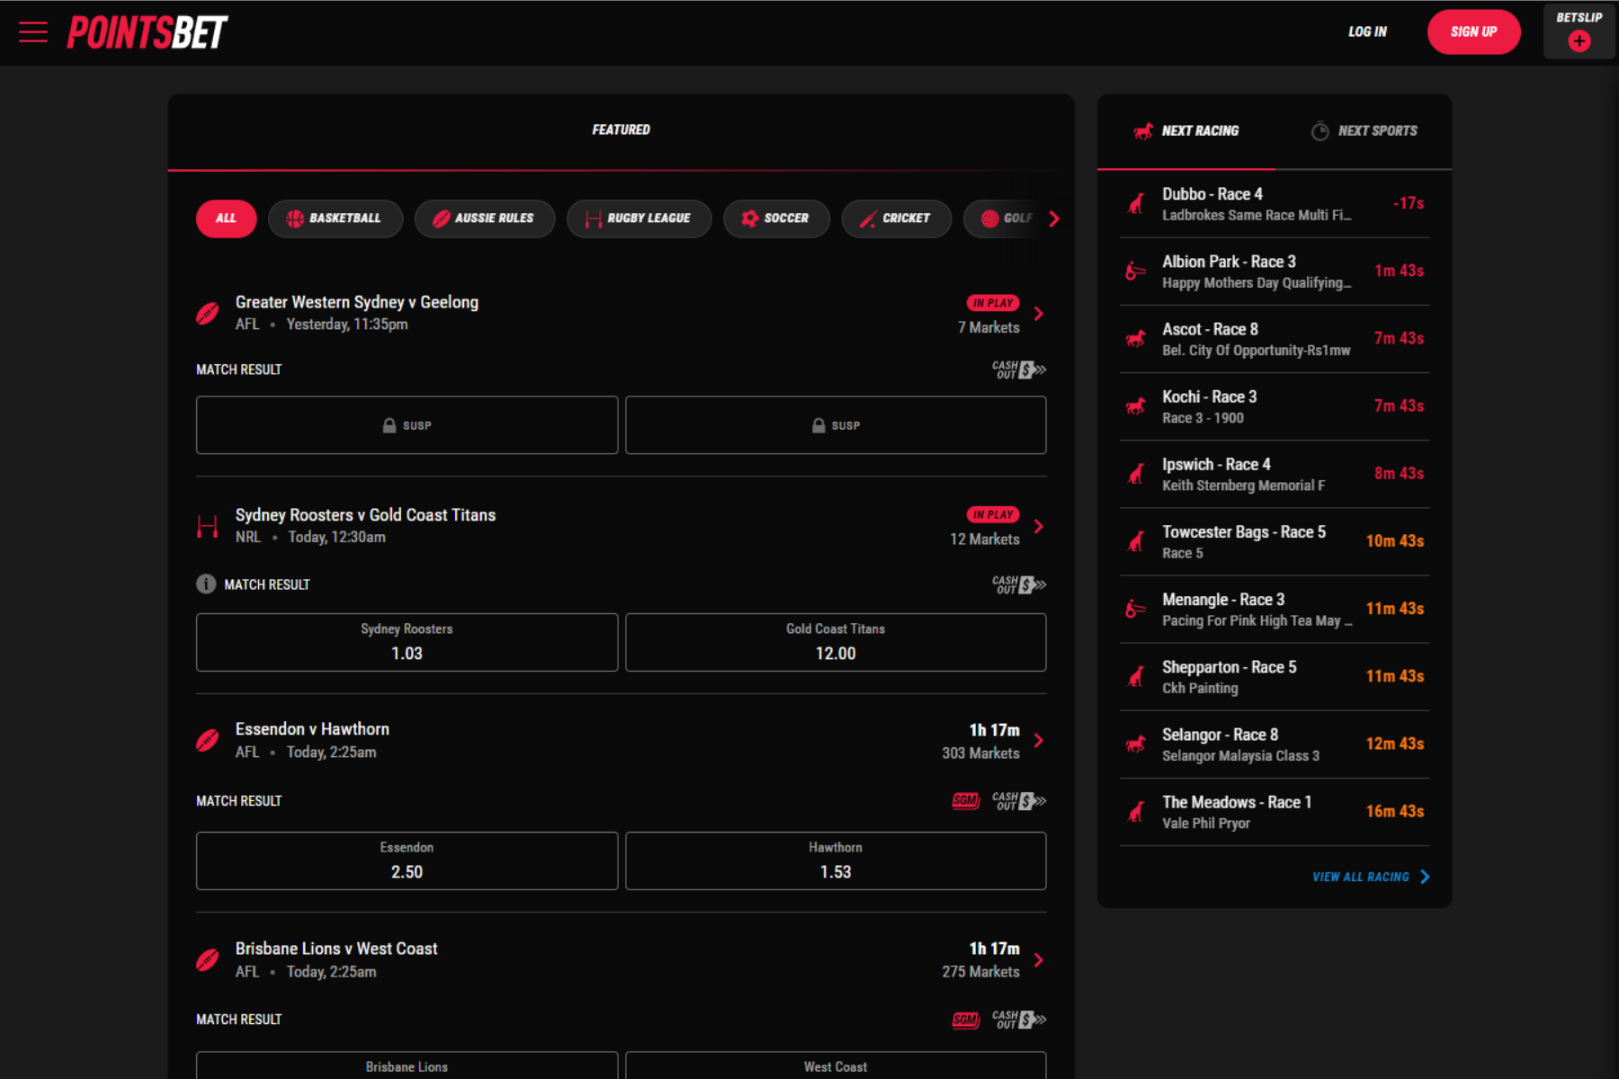Click harness icon beside Albion Park
This screenshot has width=1619, height=1079.
click(x=1136, y=272)
